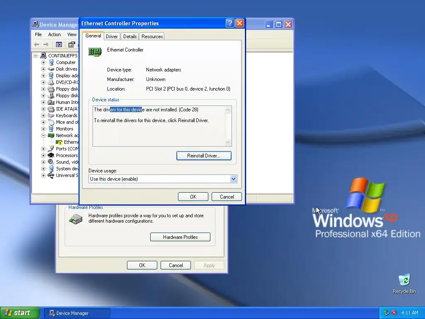This screenshot has width=425, height=319.
Task: Select the IDE ATA/ATAPI controllers row
Action: click(x=63, y=109)
